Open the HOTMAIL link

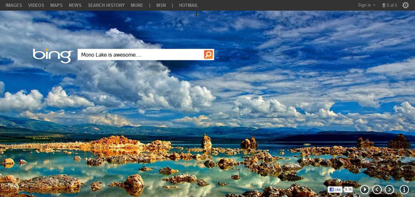(188, 5)
